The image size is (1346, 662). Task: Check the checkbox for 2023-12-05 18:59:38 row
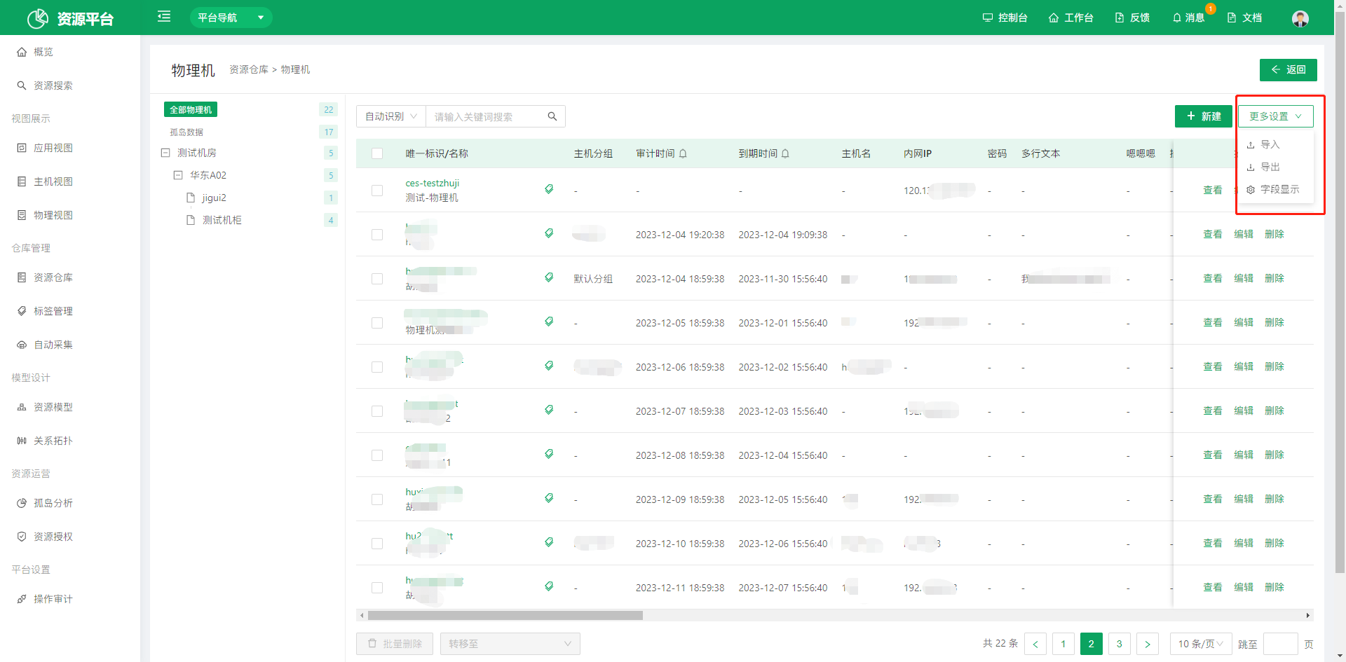coord(377,323)
